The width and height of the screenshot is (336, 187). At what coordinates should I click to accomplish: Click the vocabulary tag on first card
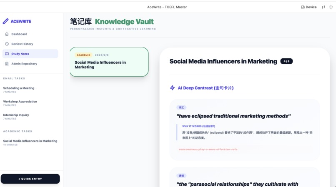(181, 107)
